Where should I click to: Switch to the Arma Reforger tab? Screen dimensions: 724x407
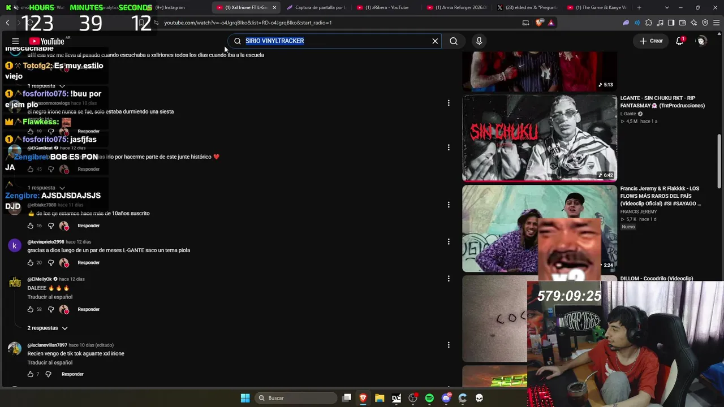456,7
